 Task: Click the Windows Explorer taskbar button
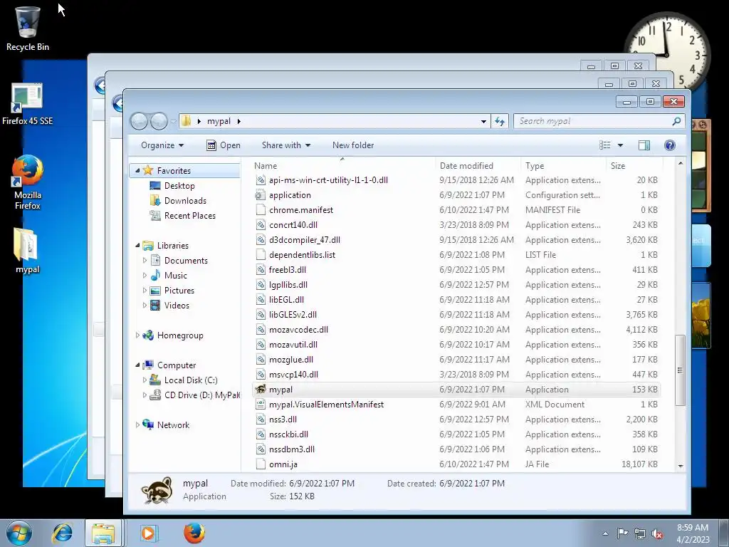[x=103, y=533]
